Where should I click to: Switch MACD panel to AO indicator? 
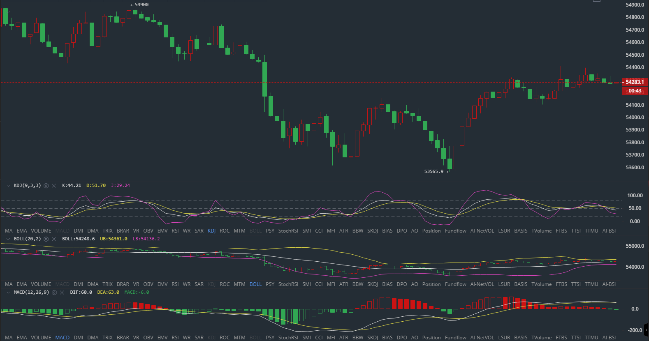(x=414, y=338)
